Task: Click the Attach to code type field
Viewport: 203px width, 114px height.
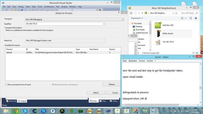Action: tap(65, 41)
